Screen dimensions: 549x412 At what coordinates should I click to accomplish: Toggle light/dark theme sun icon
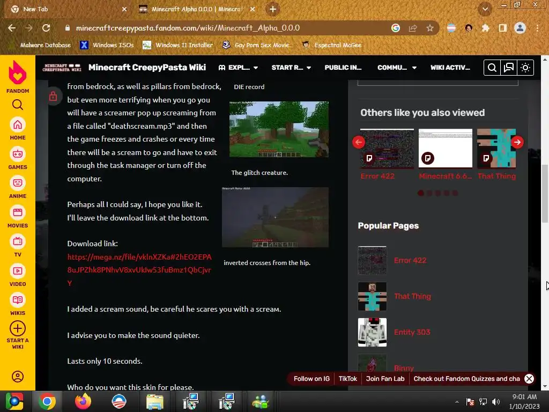point(525,68)
